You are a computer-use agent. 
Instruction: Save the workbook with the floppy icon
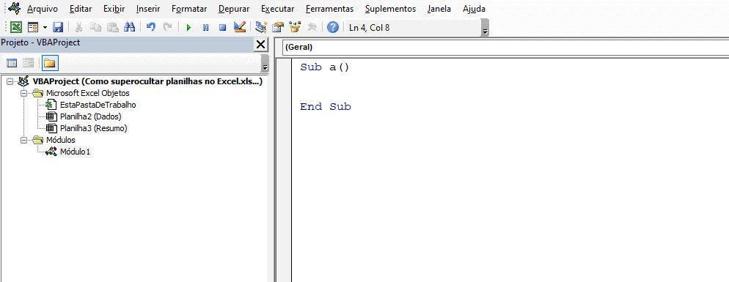pyautogui.click(x=58, y=27)
